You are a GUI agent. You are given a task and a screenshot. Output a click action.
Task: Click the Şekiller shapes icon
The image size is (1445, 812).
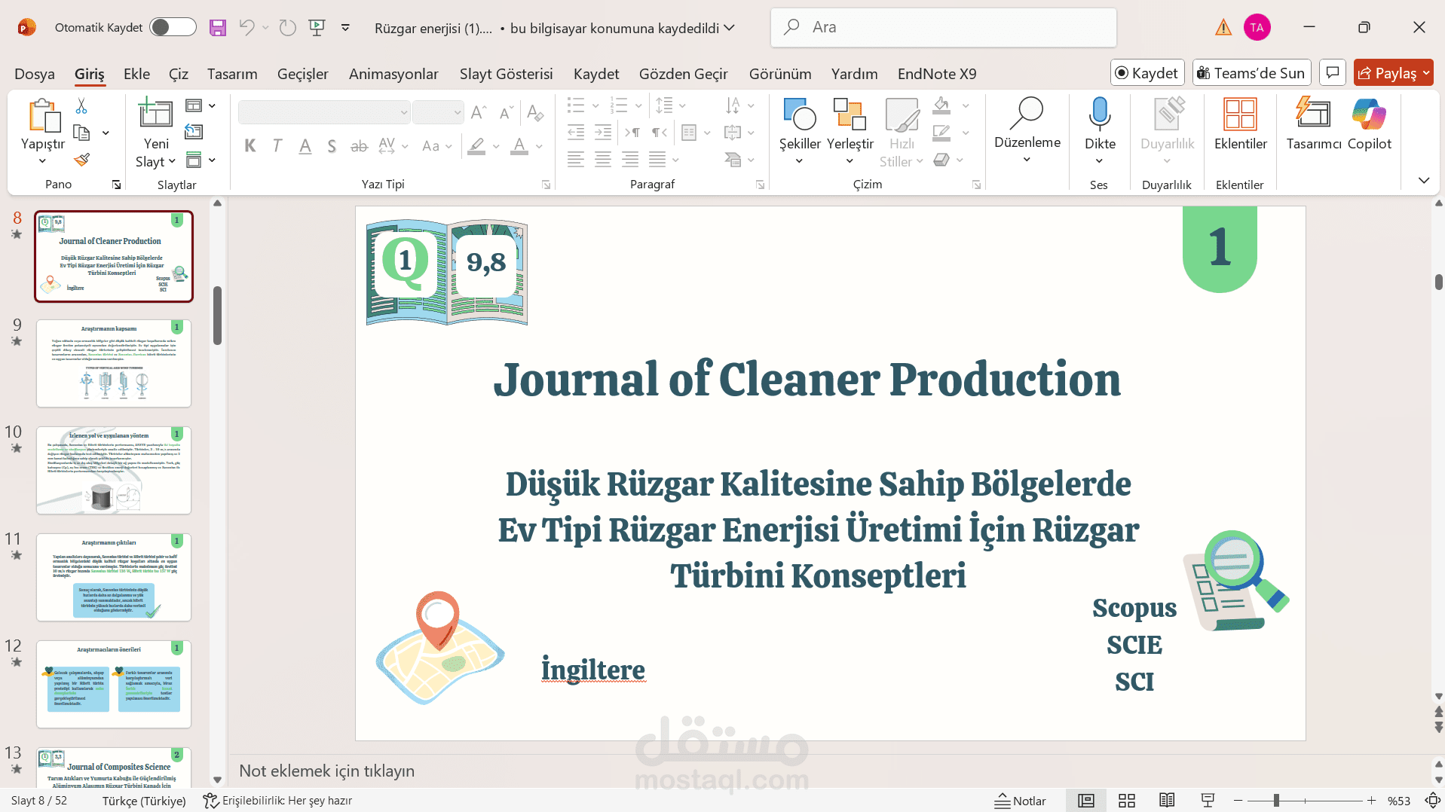pyautogui.click(x=800, y=114)
